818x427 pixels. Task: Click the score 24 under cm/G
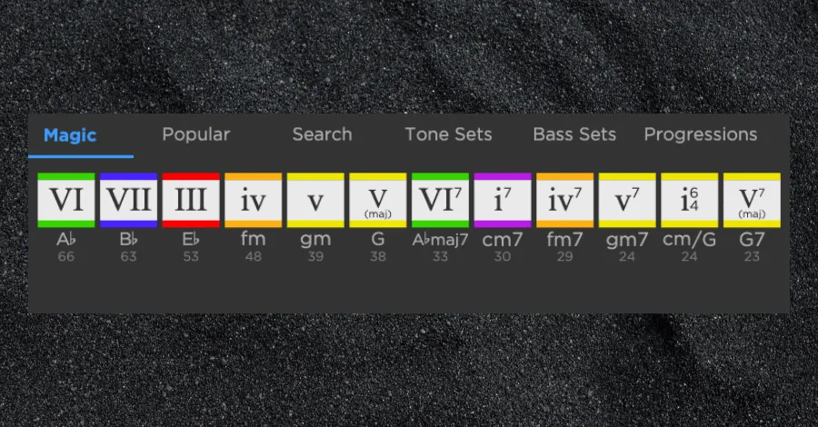click(x=690, y=256)
